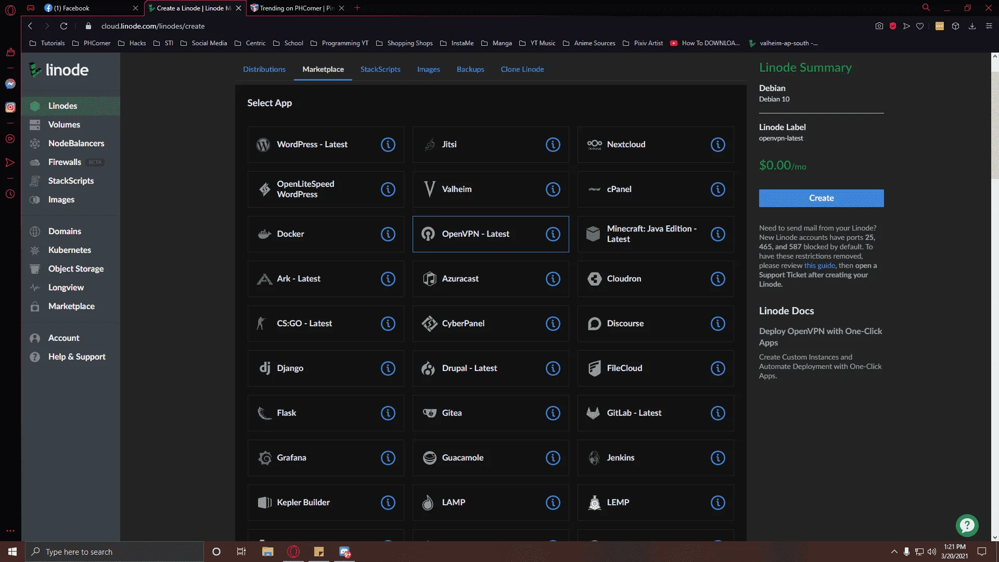Viewport: 999px width, 562px height.
Task: View Cloudron info icon
Action: pos(718,279)
